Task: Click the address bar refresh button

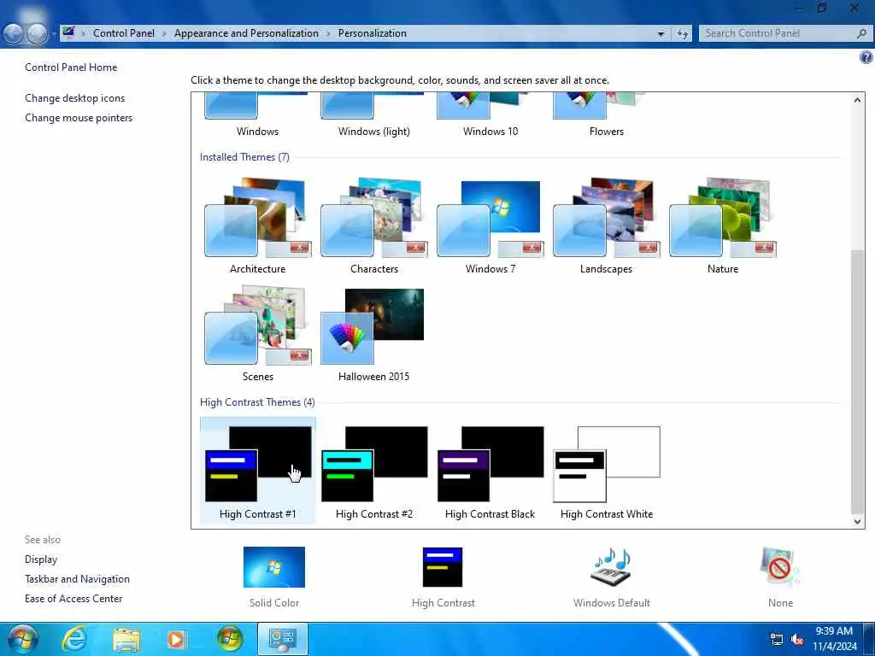Action: (x=683, y=34)
